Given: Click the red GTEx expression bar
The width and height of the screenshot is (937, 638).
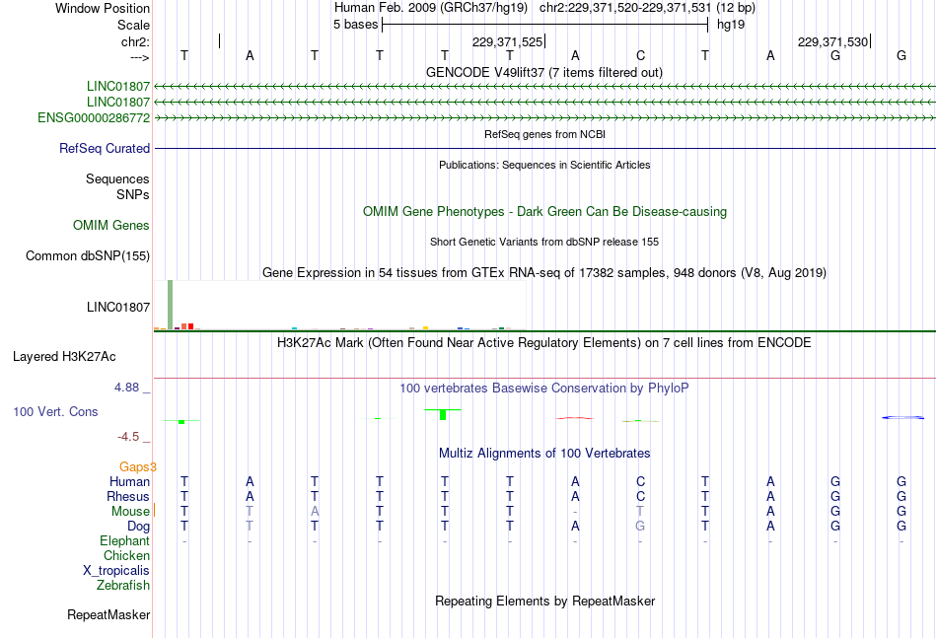Looking at the screenshot, I should click(190, 326).
